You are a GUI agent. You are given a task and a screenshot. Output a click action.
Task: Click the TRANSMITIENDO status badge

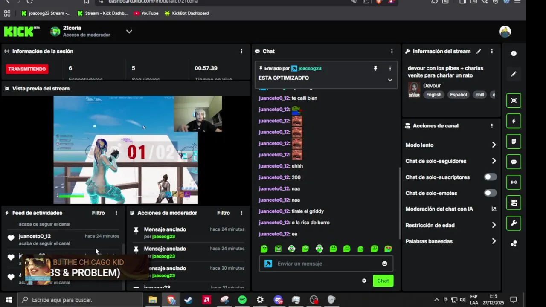[x=27, y=69]
